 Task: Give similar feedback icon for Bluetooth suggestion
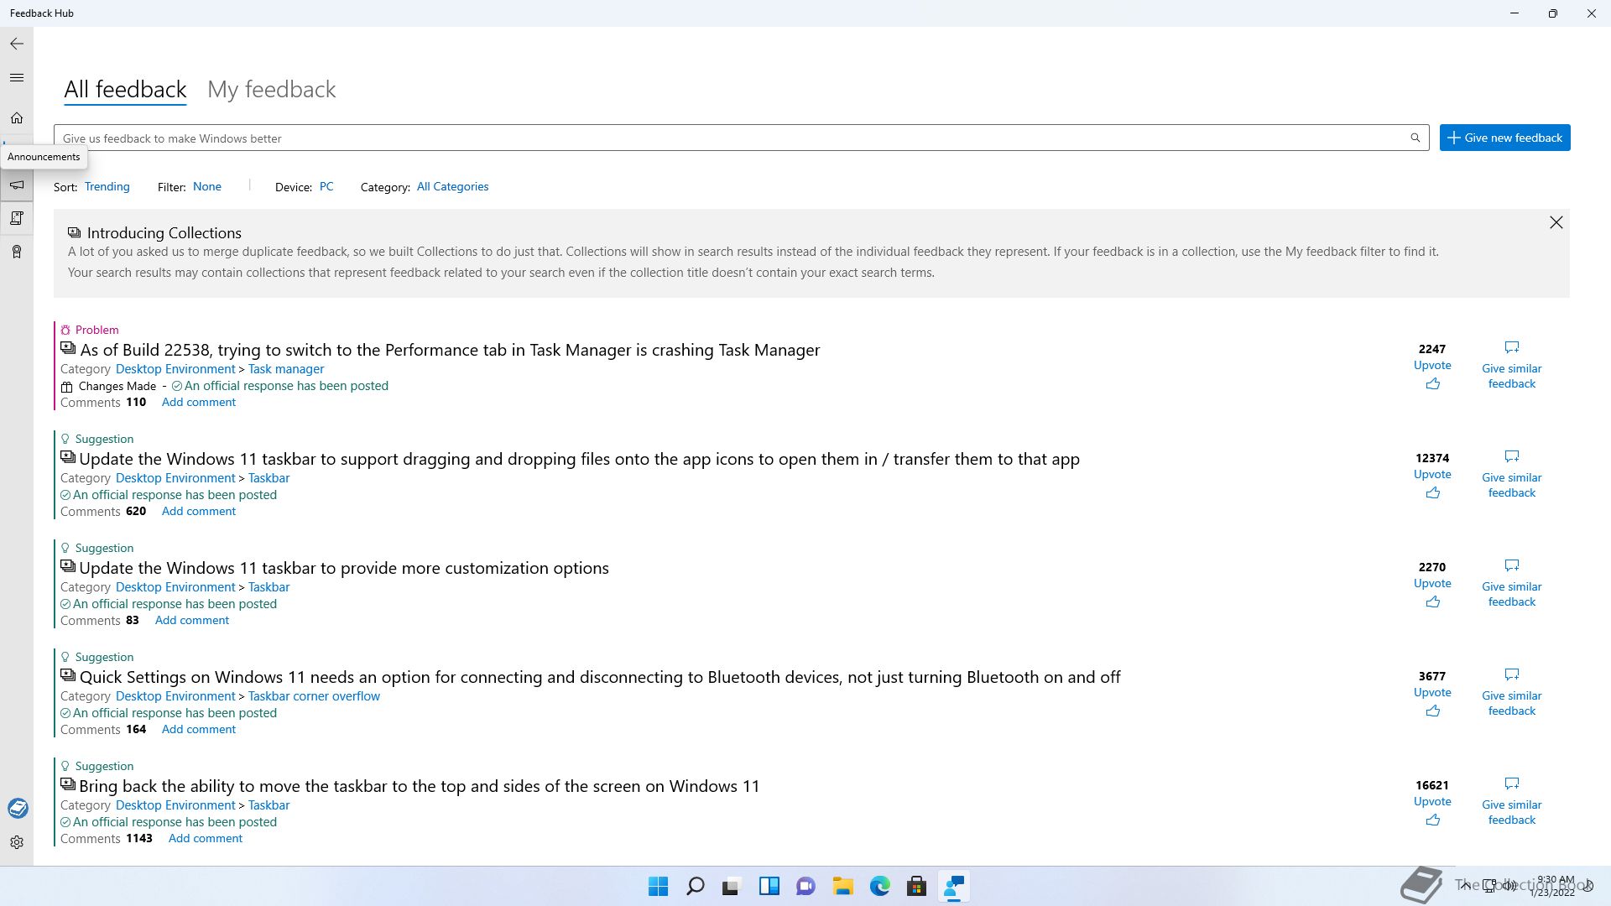(x=1511, y=674)
